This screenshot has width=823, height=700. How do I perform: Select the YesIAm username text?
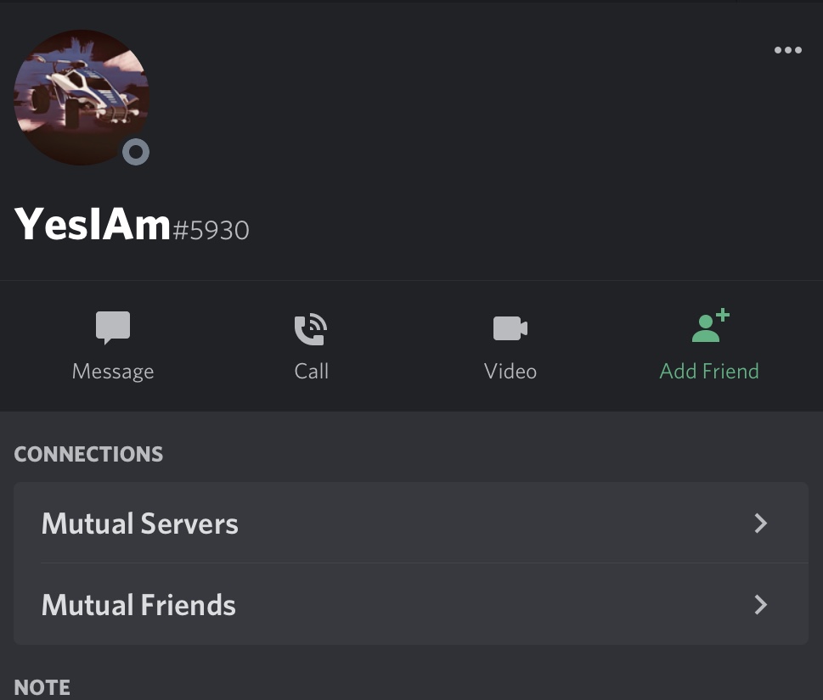coord(93,224)
